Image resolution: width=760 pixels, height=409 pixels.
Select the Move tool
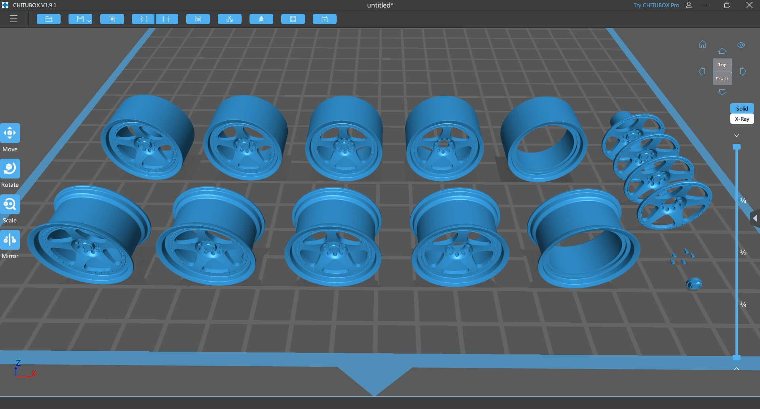tap(10, 133)
